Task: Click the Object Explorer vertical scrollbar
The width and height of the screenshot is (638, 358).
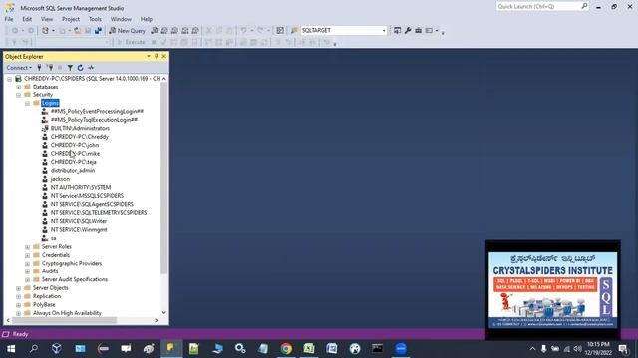Action: click(x=163, y=178)
